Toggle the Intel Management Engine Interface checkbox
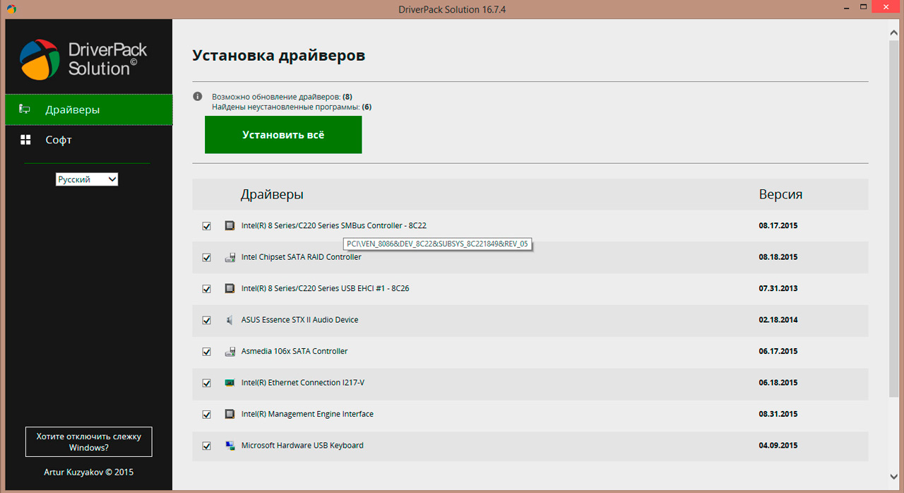The image size is (904, 493). pyautogui.click(x=206, y=415)
